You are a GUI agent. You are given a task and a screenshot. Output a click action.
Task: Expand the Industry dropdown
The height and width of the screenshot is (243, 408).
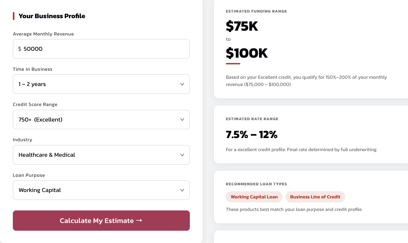tap(101, 155)
